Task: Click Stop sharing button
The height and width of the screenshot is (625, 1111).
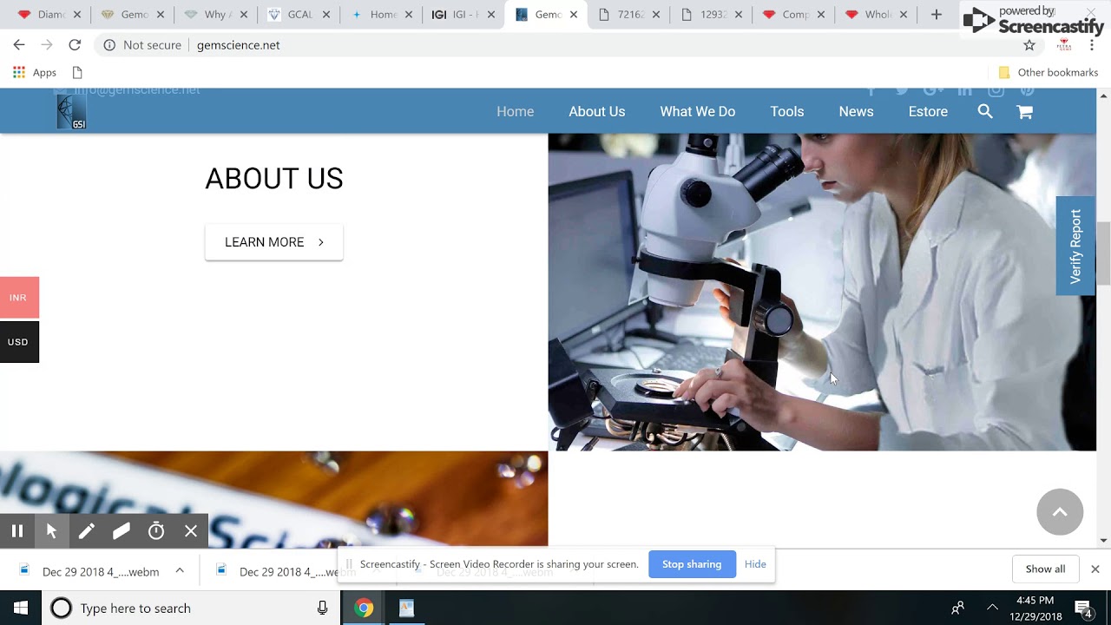Action: tap(692, 564)
